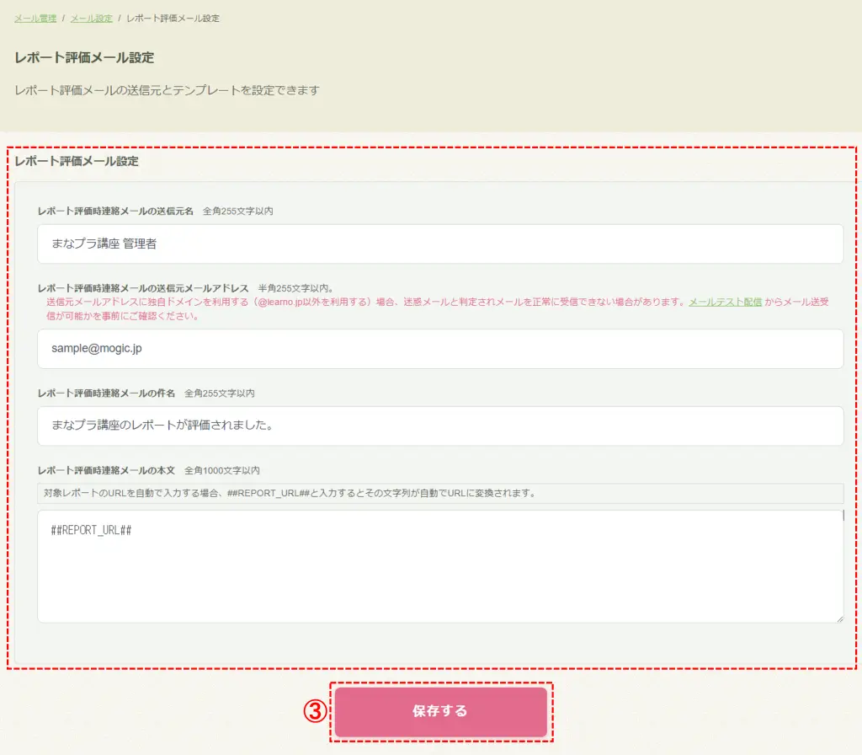Image resolution: width=862 pixels, height=755 pixels.
Task: Click the page description about 送信元とテンプレート
Action: (167, 90)
